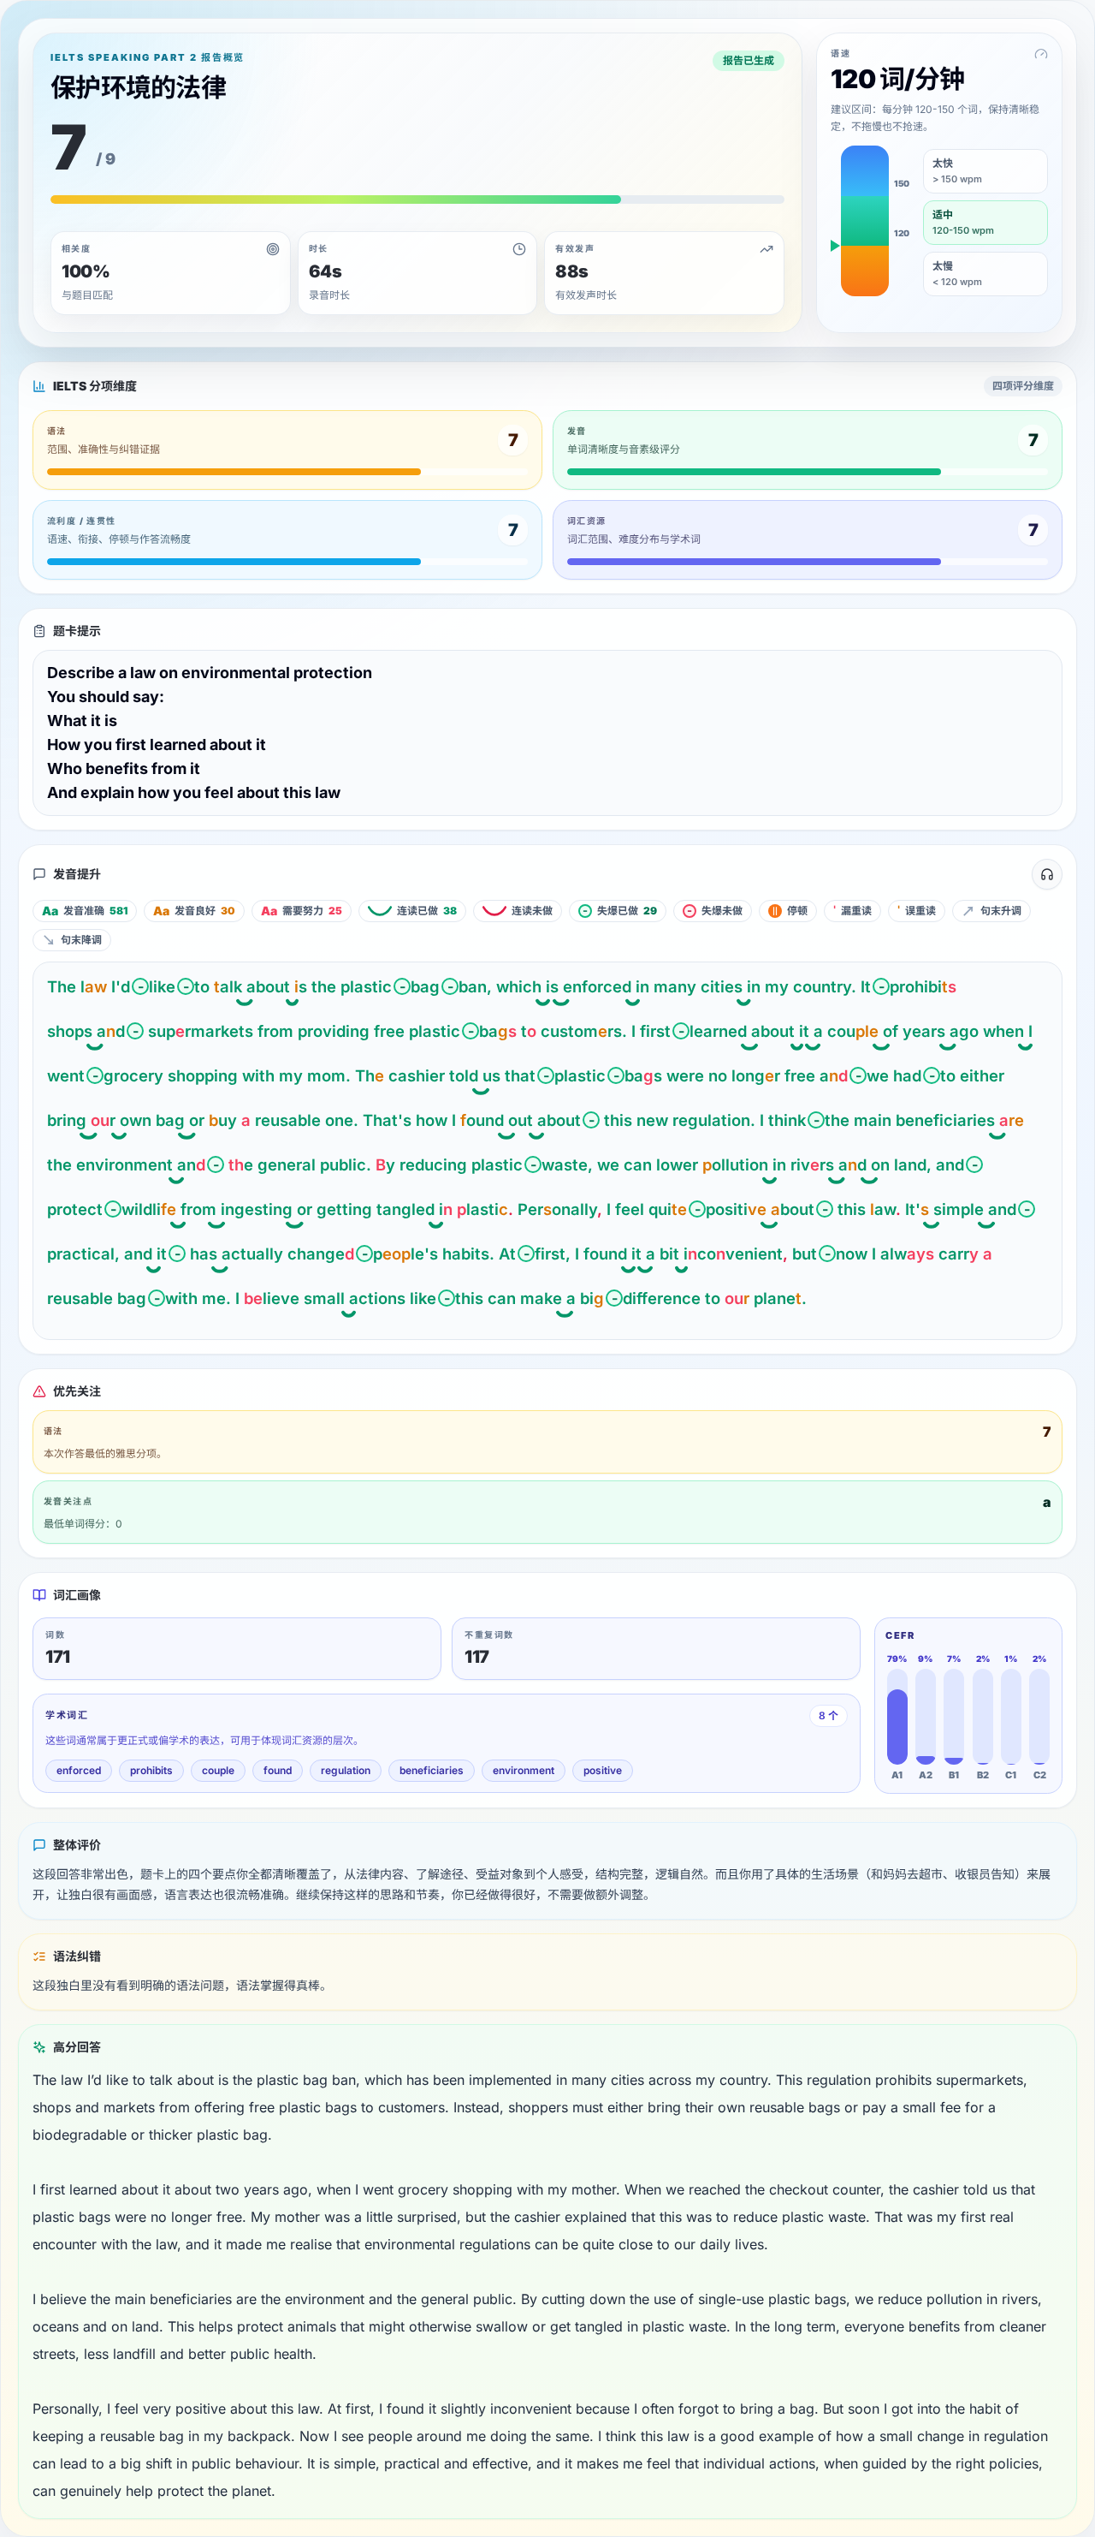Click the word 'inconvenient' in the transcript
The width and height of the screenshot is (1095, 2537).
733,1254
